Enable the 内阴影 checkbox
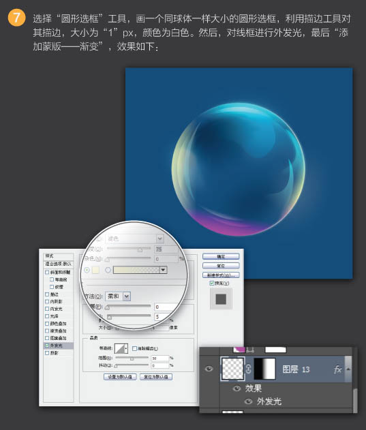This screenshot has height=430, width=366. click(x=47, y=301)
